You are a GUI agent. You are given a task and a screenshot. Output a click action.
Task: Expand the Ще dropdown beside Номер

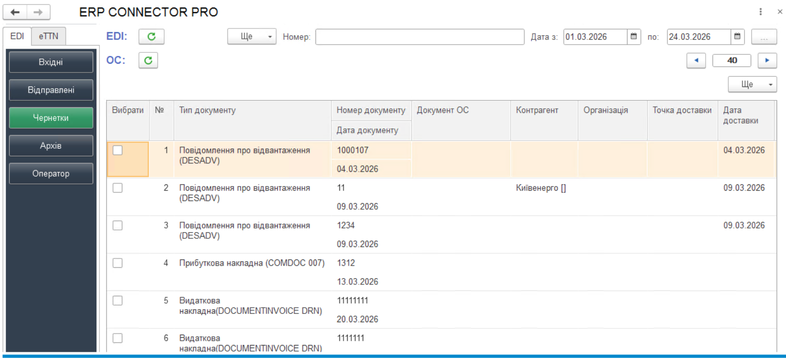pyautogui.click(x=252, y=37)
